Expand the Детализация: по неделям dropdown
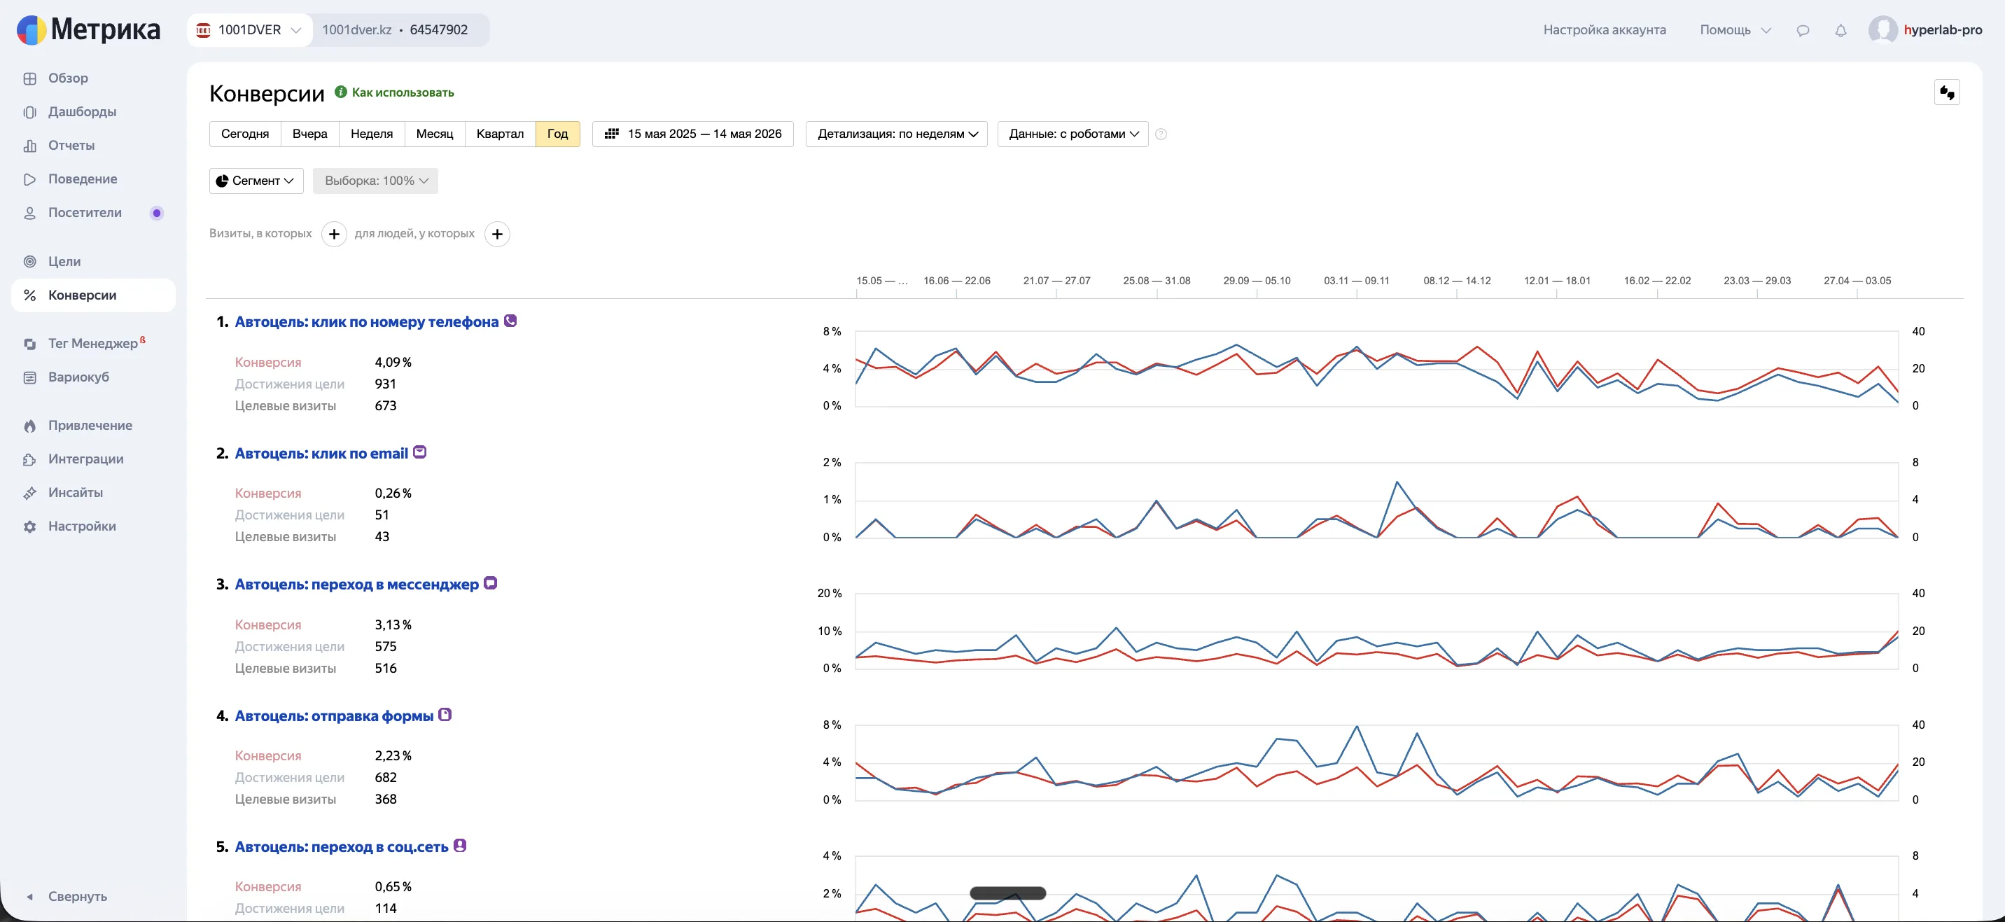Image resolution: width=2005 pixels, height=922 pixels. (897, 134)
